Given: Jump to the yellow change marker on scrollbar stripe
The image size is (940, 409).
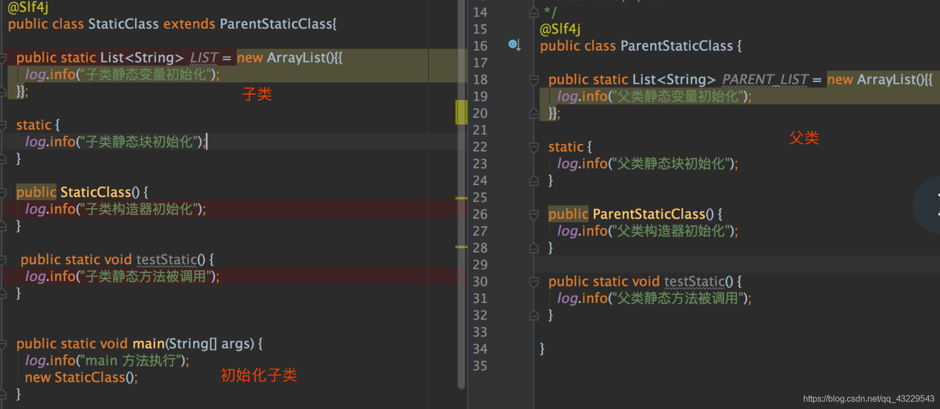Looking at the screenshot, I should (x=461, y=112).
